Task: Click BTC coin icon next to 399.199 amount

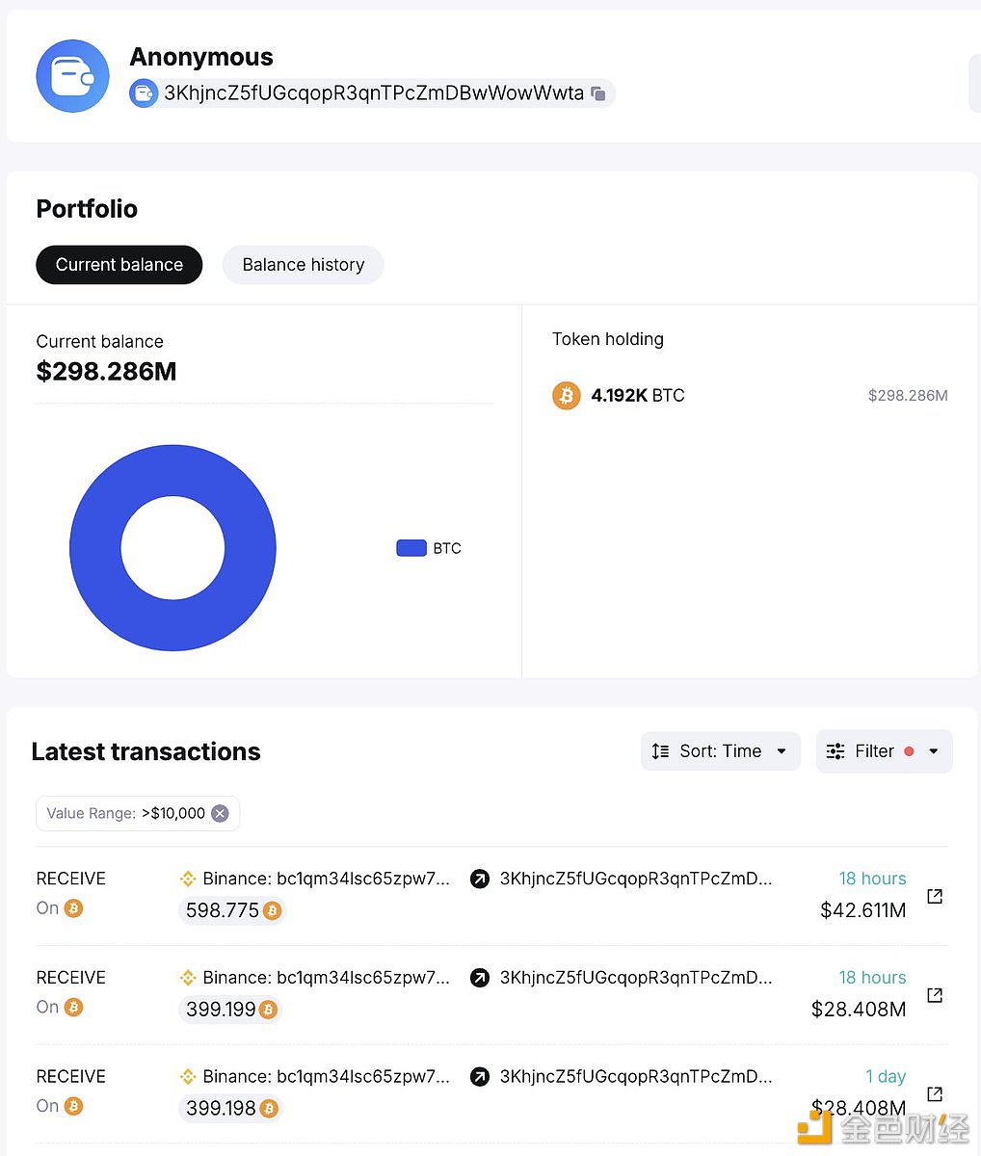Action: (269, 1010)
